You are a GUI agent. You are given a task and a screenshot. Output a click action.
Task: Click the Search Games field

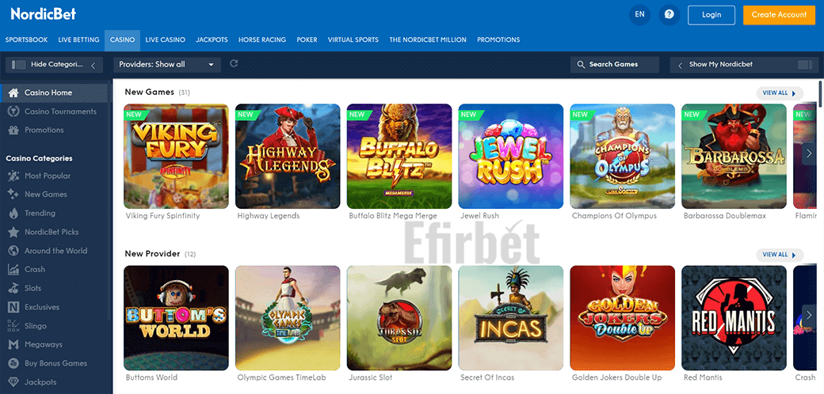click(614, 65)
